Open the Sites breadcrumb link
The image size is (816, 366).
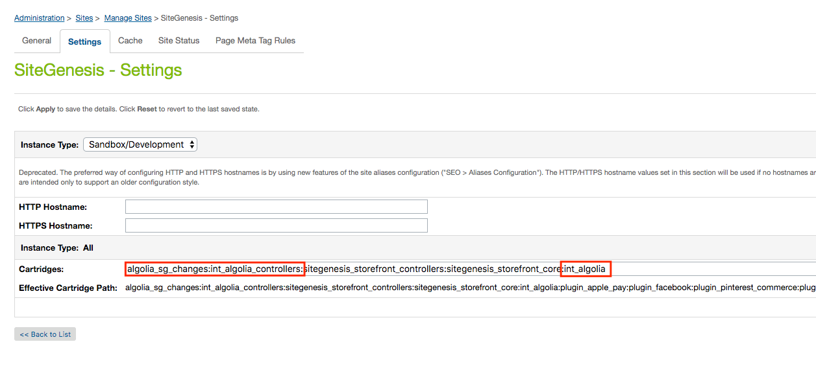(84, 18)
